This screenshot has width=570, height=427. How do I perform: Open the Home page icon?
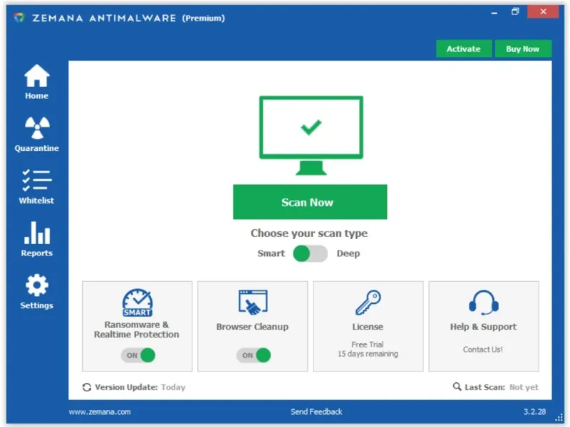[37, 75]
